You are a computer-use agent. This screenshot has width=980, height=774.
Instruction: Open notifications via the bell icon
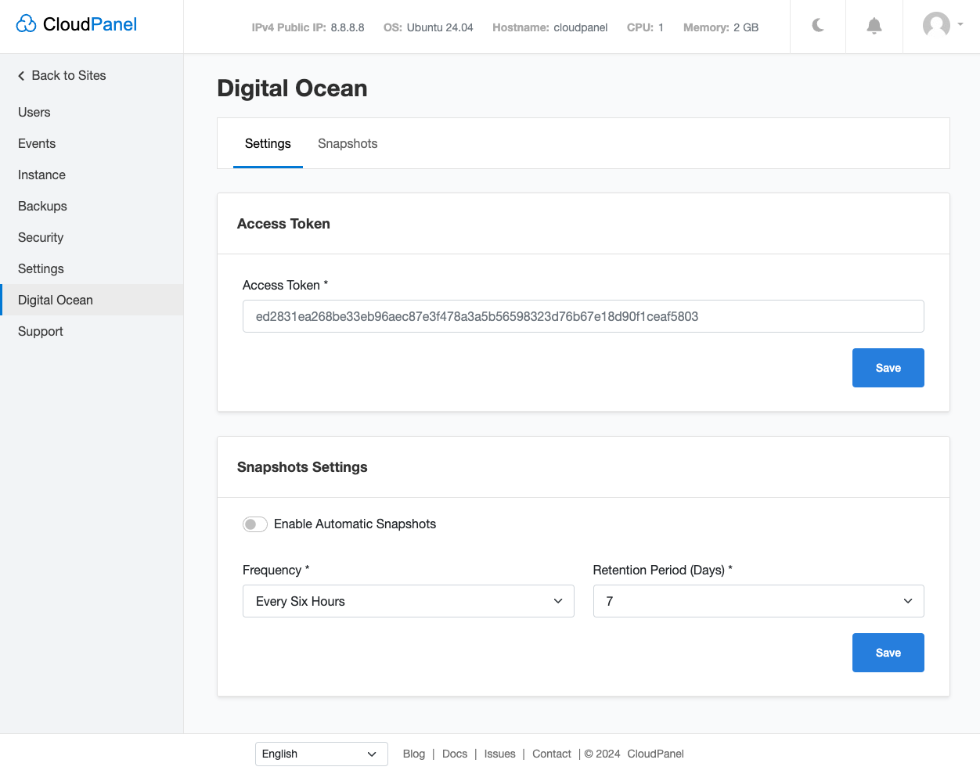pyautogui.click(x=874, y=26)
